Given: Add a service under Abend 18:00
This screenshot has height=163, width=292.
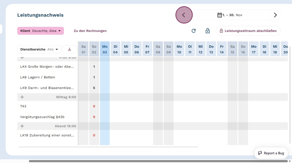Looking at the screenshot, I should pos(22,126).
